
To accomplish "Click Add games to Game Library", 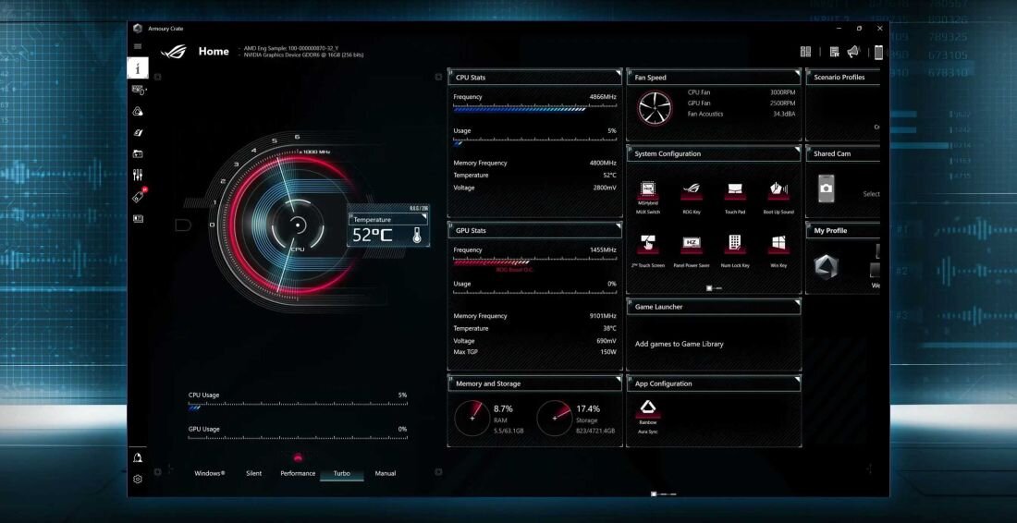I will 680,344.
